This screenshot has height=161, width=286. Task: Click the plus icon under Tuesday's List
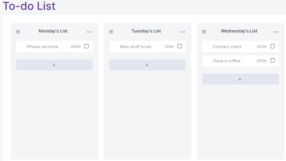[x=147, y=65]
